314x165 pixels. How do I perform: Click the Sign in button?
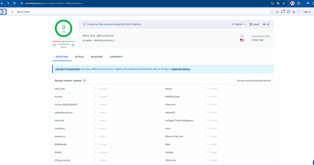[307, 12]
